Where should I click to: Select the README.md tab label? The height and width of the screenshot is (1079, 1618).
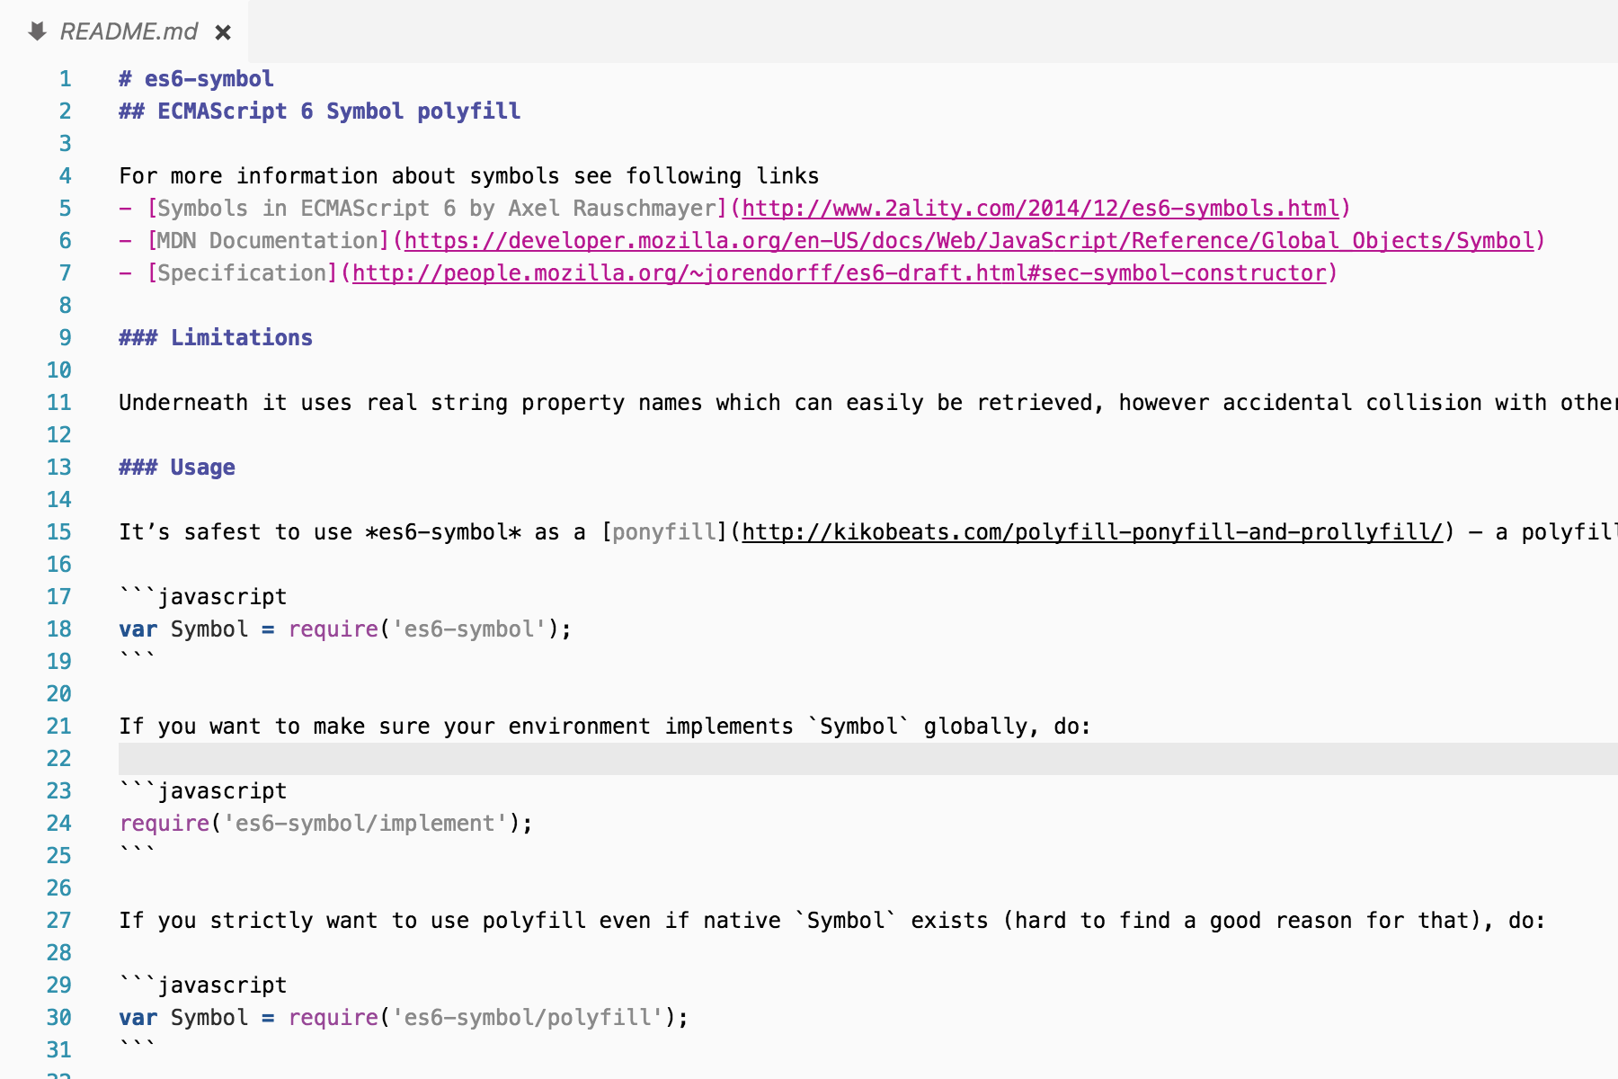click(x=129, y=31)
